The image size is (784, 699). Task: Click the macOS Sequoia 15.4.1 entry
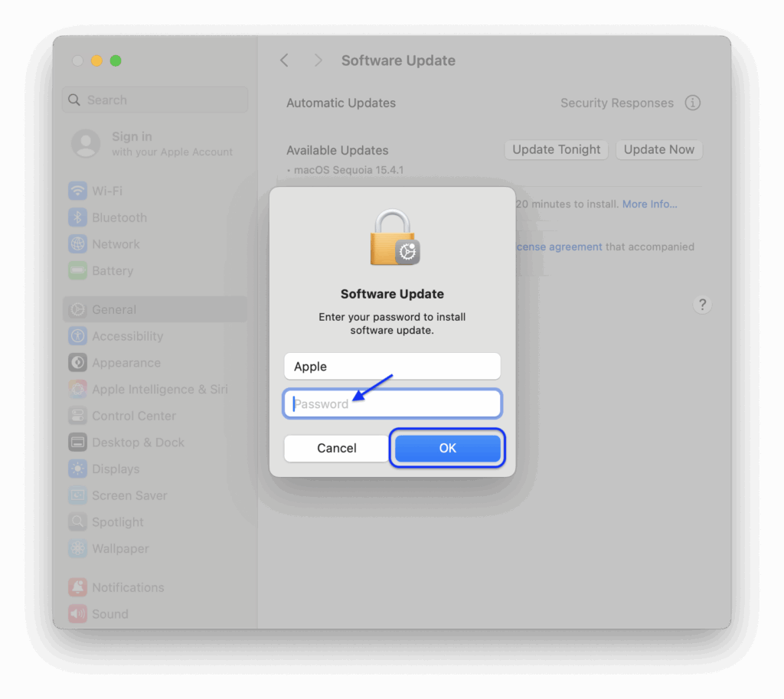coord(348,170)
